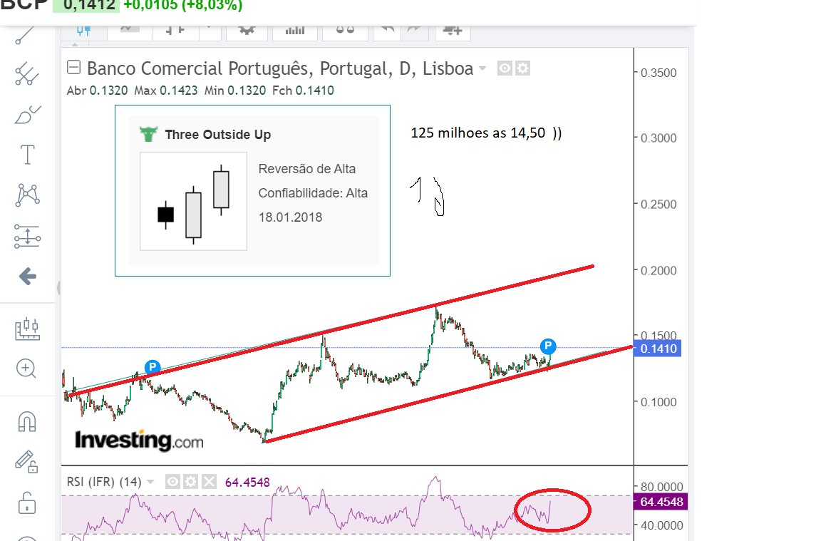
Task: Toggle main series visibility eye icon
Action: pos(505,68)
